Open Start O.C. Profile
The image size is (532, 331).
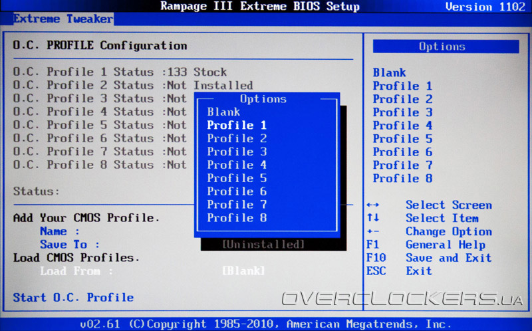coord(73,297)
